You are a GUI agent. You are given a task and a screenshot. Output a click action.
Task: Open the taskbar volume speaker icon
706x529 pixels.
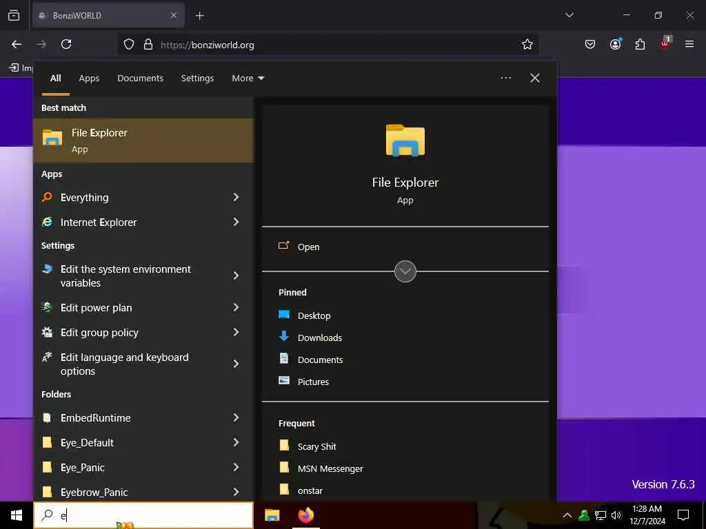point(616,515)
